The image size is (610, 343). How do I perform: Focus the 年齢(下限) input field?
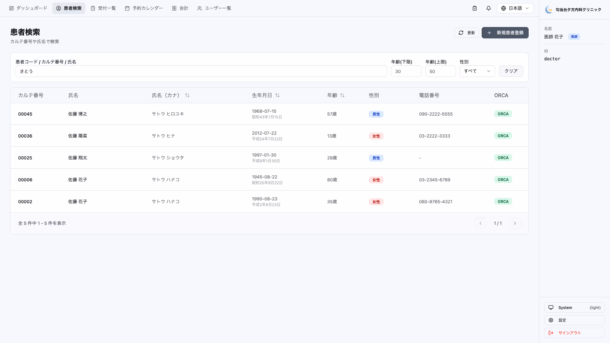406,71
